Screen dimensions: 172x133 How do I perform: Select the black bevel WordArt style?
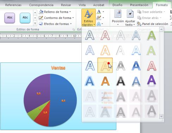121,81
